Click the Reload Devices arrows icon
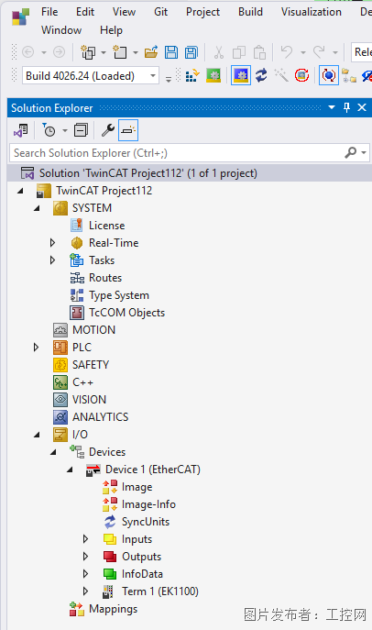Viewport: 372px width, 630px height. tap(261, 75)
